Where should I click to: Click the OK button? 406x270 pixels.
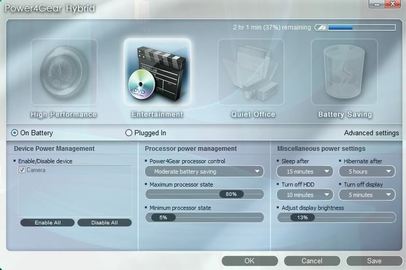250,261
